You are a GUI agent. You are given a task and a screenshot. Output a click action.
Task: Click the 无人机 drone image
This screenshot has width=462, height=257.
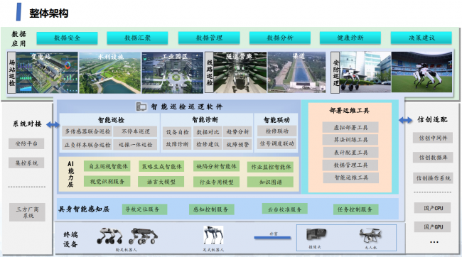click(x=370, y=235)
